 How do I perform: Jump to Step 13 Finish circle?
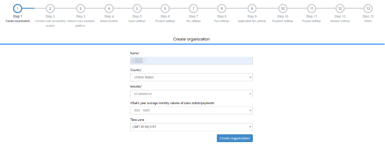click(x=368, y=9)
